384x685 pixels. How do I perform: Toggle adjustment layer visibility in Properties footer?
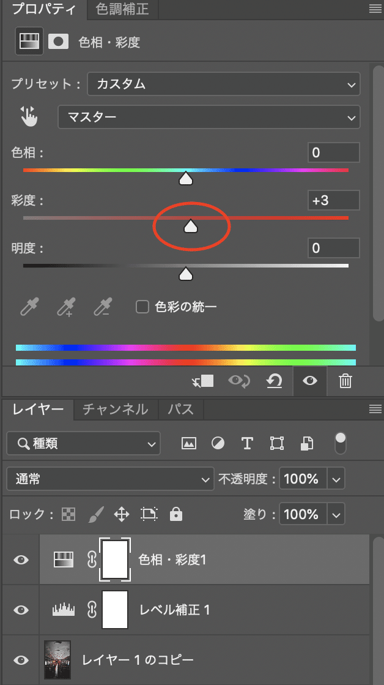click(310, 381)
